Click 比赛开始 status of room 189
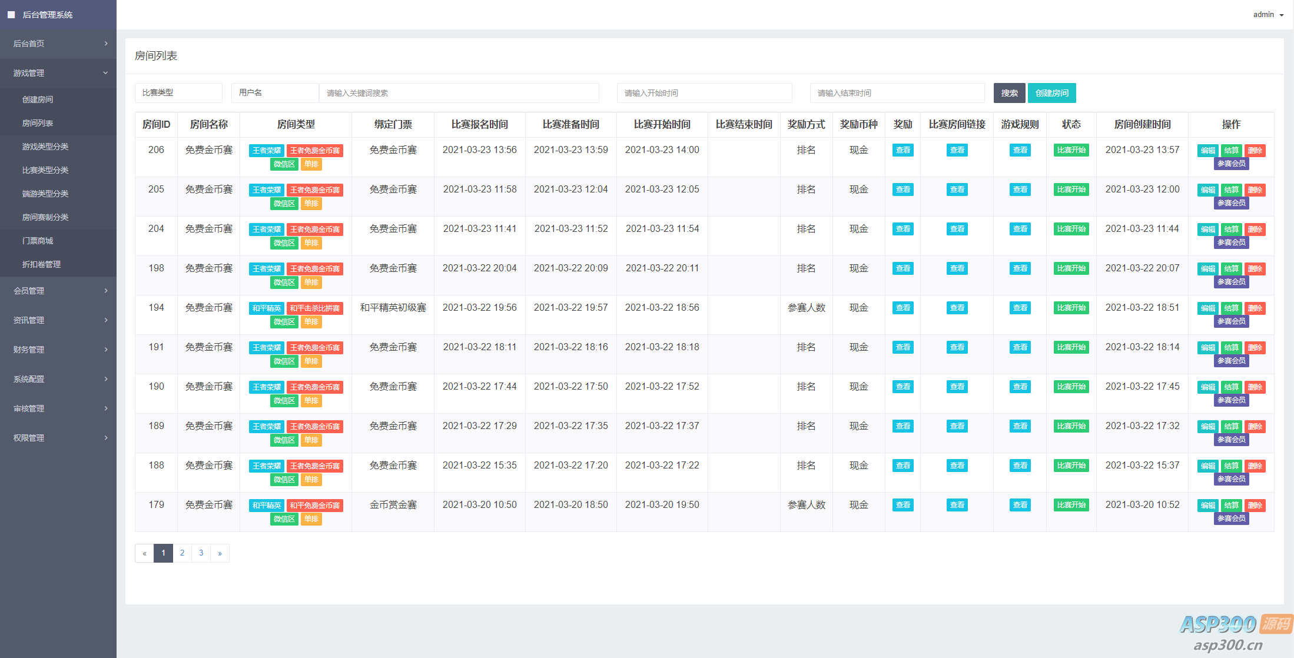Viewport: 1294px width, 658px height. coord(1071,426)
